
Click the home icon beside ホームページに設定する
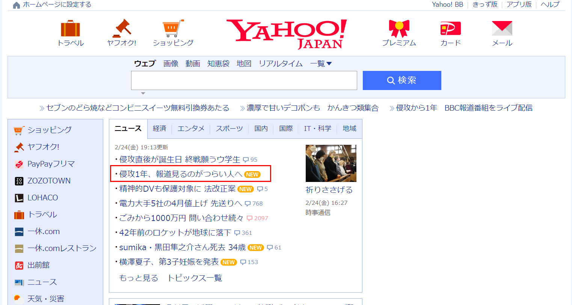tap(17, 5)
